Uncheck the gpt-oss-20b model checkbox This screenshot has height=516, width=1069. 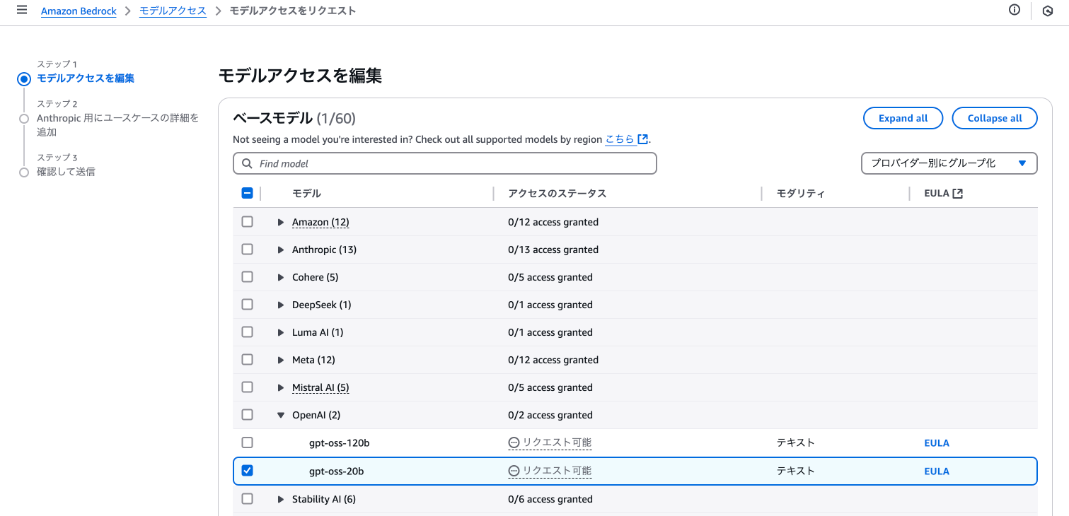tap(247, 470)
